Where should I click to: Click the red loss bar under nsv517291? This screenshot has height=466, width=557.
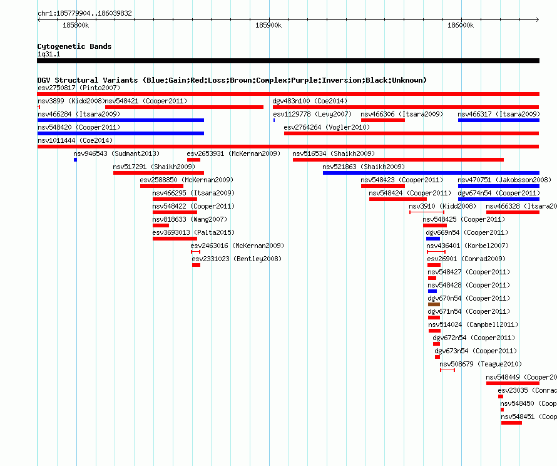point(159,173)
